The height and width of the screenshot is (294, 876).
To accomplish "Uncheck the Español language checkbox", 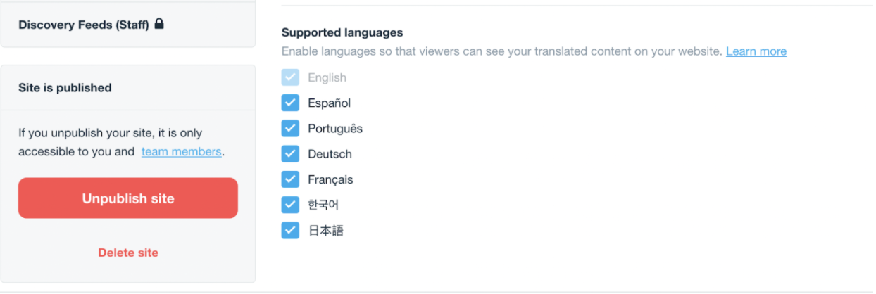I will click(x=290, y=103).
